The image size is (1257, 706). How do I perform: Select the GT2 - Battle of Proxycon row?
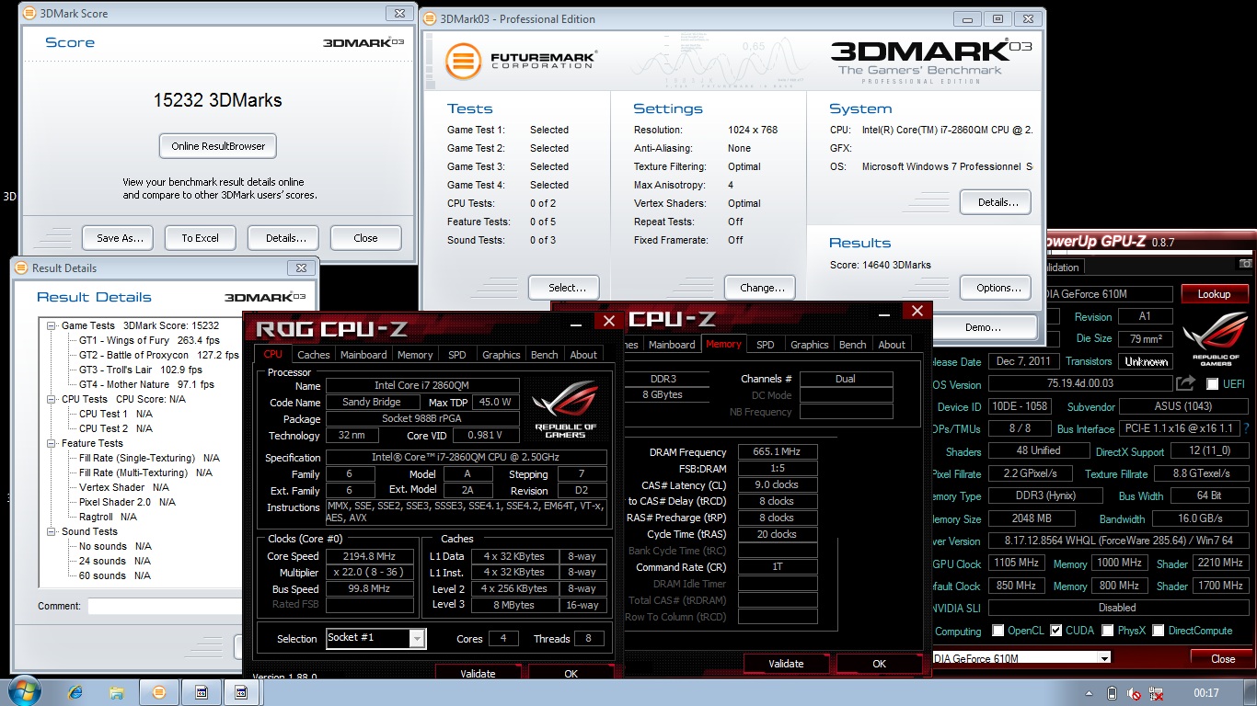click(158, 355)
